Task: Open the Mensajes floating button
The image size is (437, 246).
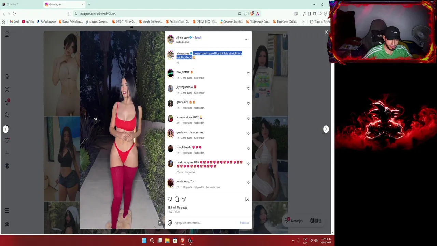Action: (x=303, y=221)
